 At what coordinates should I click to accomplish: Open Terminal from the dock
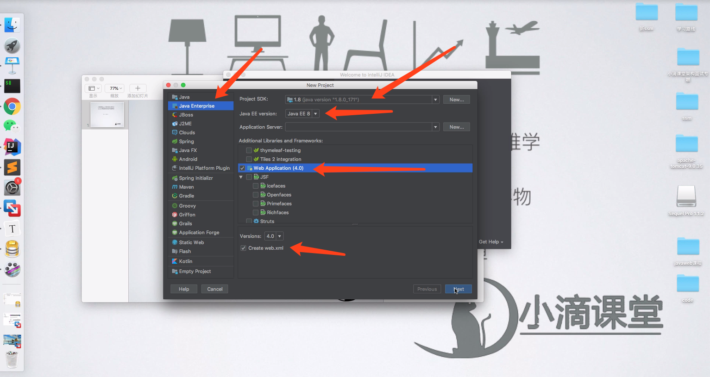tap(12, 86)
